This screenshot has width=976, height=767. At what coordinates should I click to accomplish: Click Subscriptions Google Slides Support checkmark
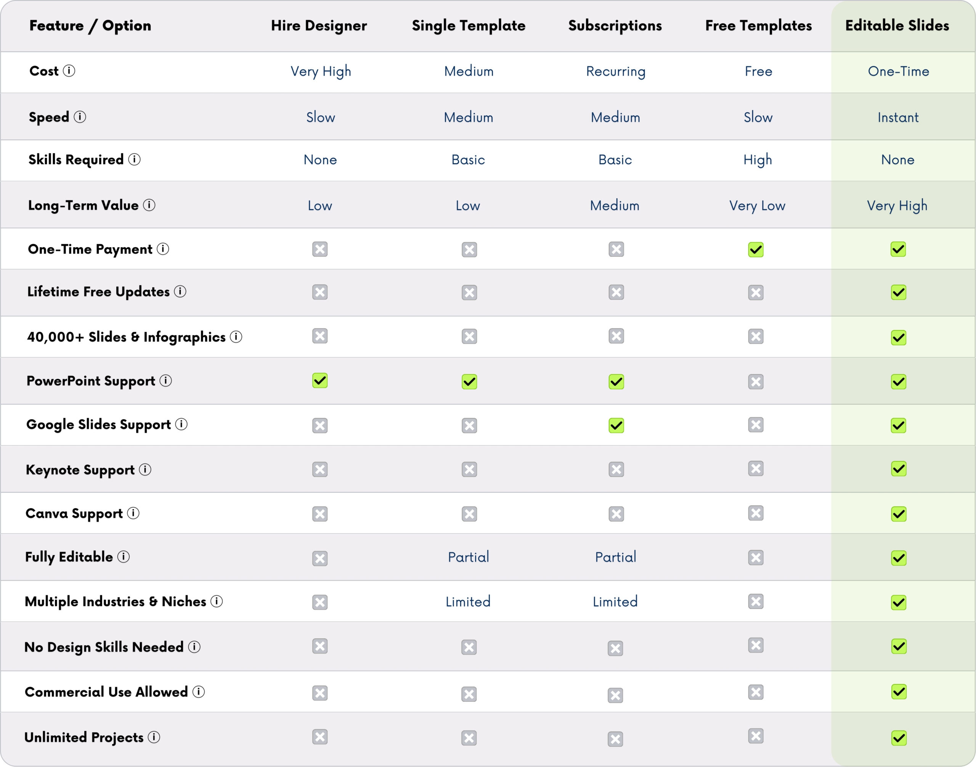click(x=616, y=425)
